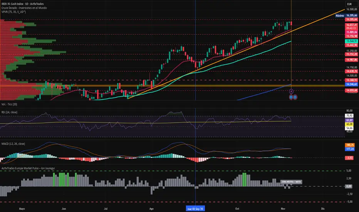Click the Jun label on time axis

(x=64, y=209)
